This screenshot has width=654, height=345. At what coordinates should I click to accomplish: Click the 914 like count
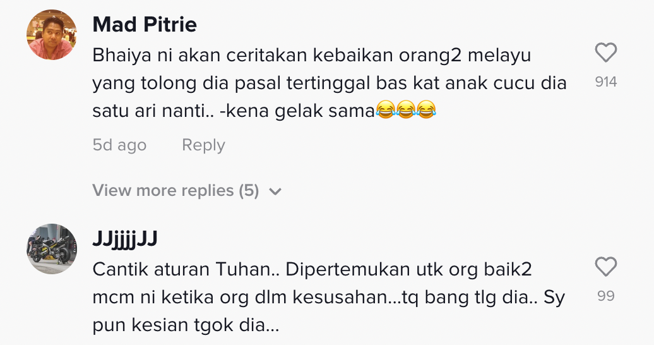point(605,82)
